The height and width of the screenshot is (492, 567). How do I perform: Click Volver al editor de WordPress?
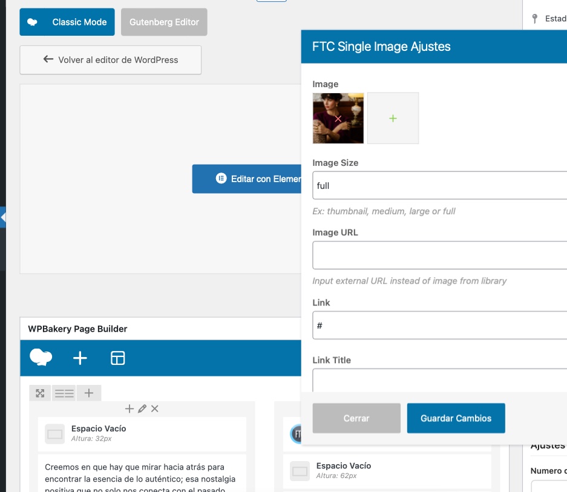(x=111, y=60)
